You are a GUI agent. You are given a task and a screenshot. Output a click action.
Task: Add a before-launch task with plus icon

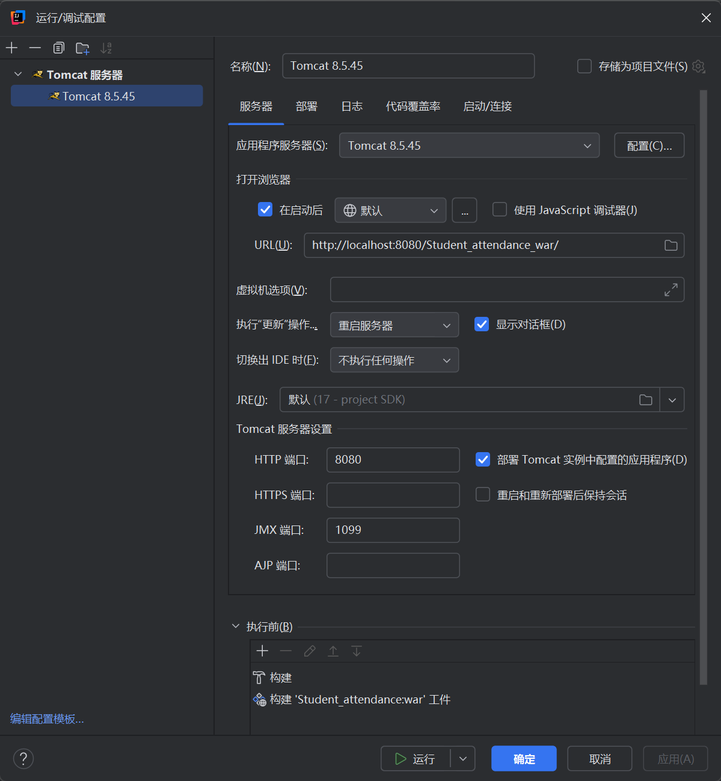(x=262, y=651)
